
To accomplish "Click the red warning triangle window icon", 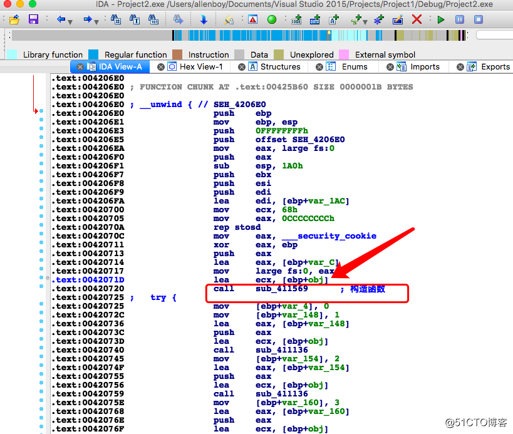I will [x=253, y=19].
